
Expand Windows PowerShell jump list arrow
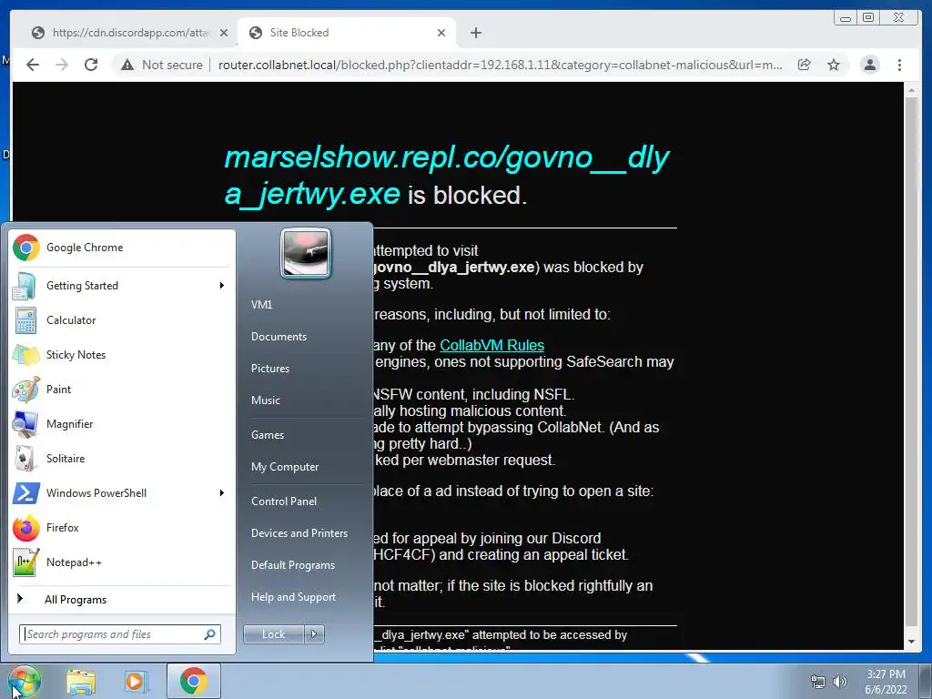[222, 492]
